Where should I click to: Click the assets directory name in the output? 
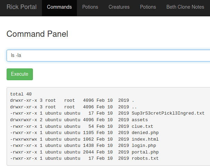[x=140, y=120]
